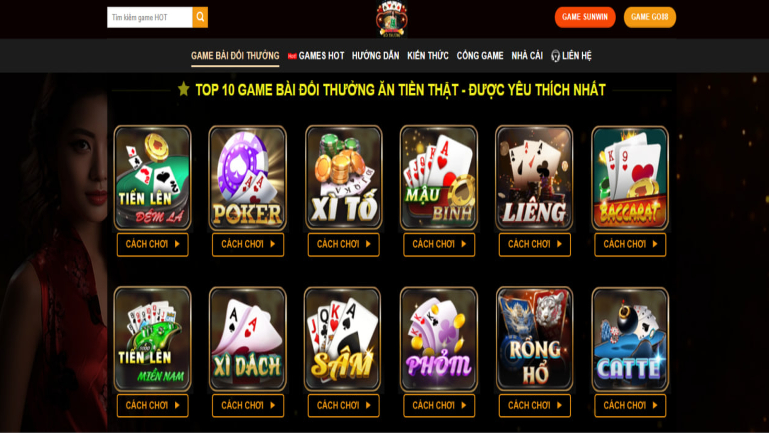Focus the Tìm kiếm game HOT field

pyautogui.click(x=150, y=17)
